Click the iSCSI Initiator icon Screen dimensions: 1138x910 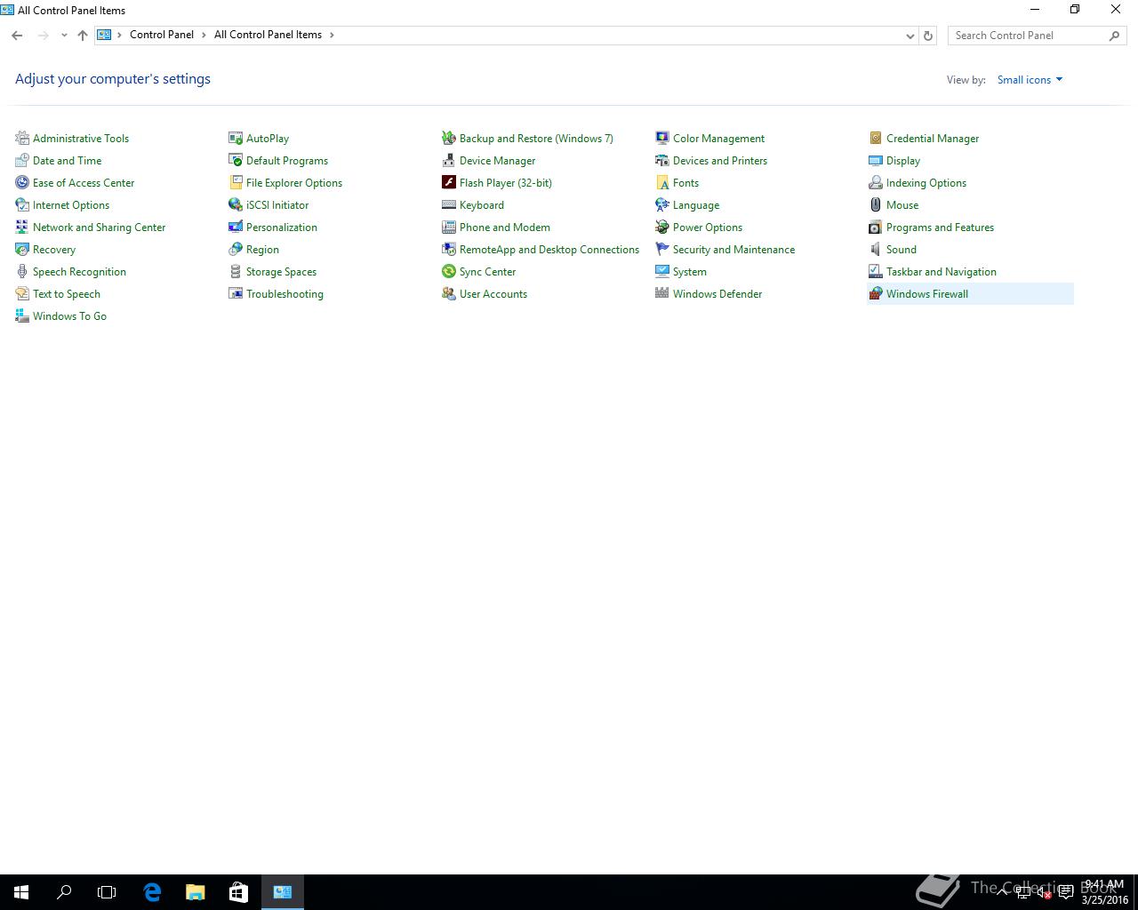point(236,204)
